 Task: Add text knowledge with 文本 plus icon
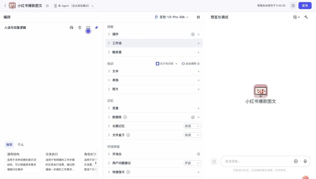tap(198, 71)
